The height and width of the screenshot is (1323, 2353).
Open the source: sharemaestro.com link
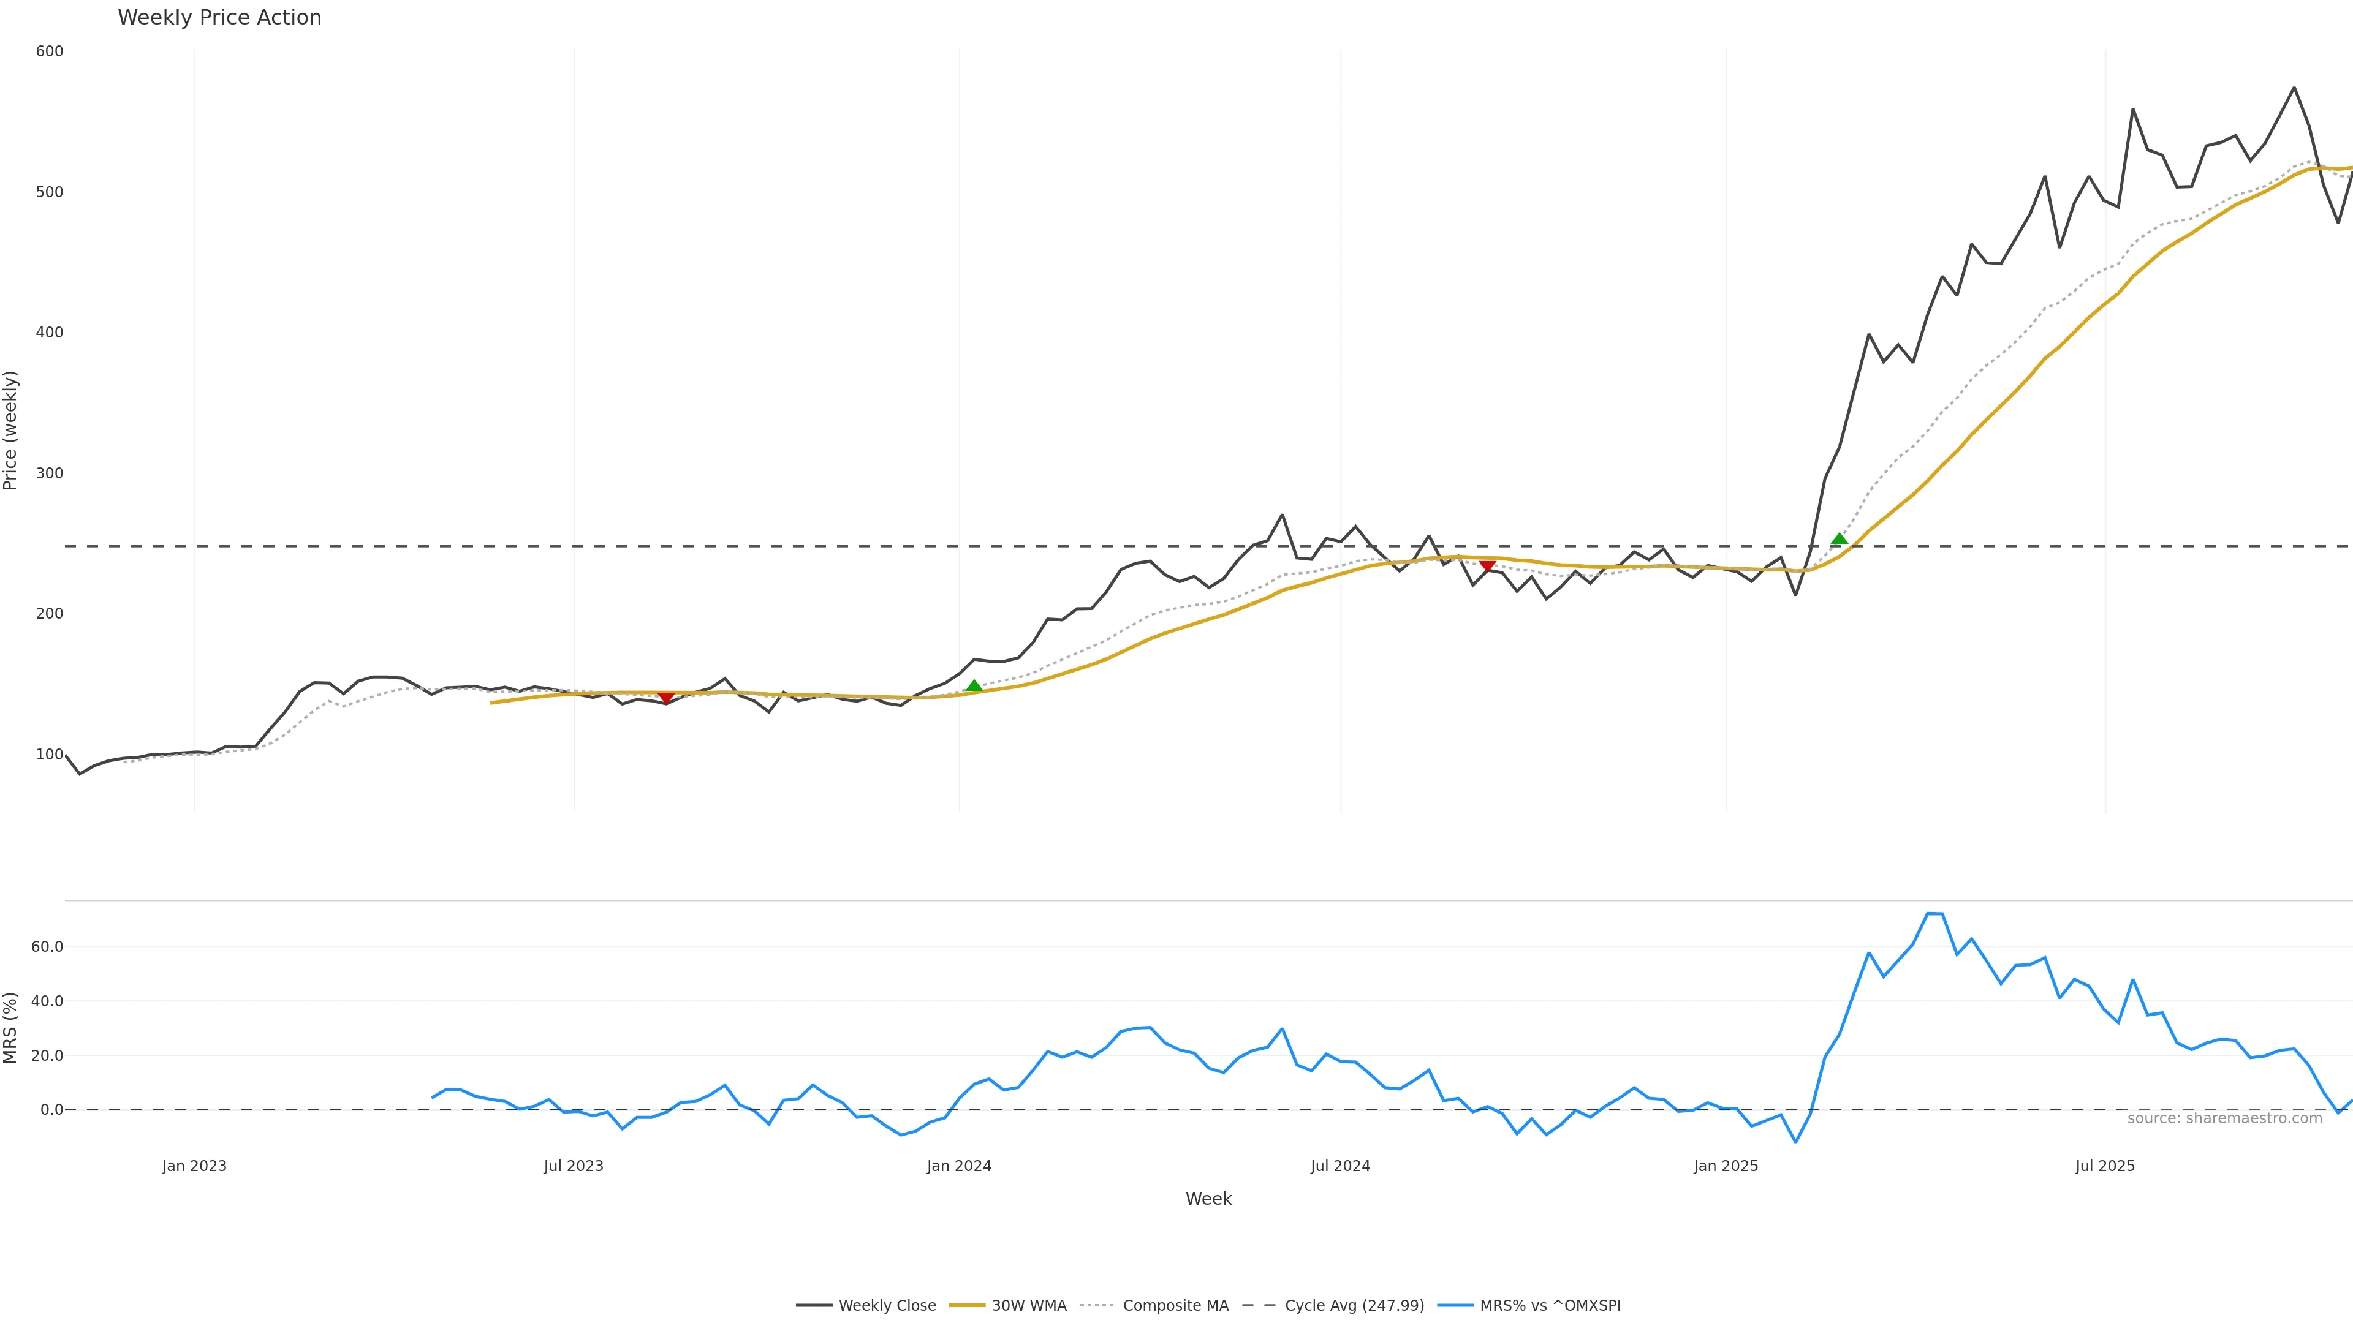(2224, 1118)
